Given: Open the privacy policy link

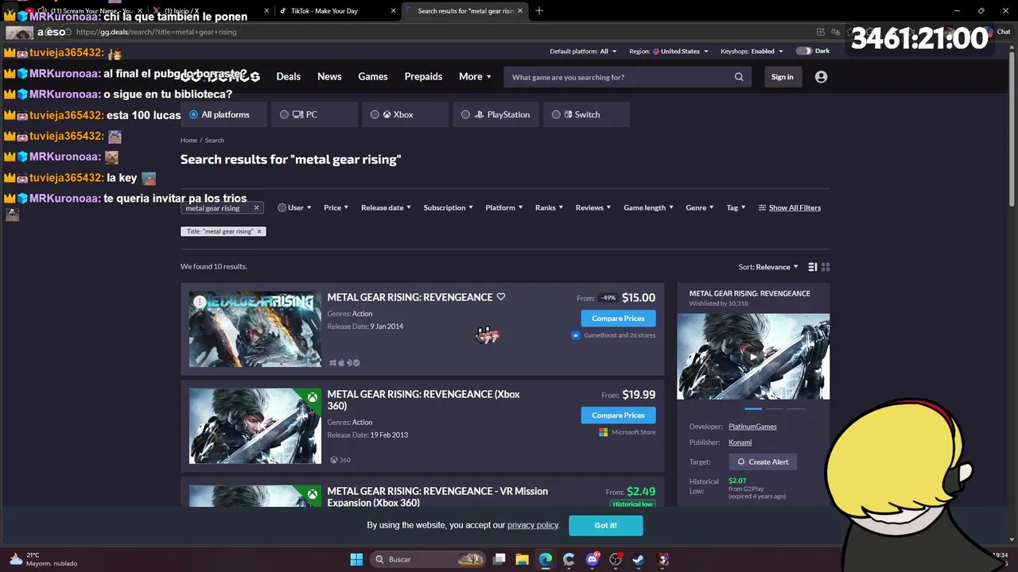Looking at the screenshot, I should (533, 525).
